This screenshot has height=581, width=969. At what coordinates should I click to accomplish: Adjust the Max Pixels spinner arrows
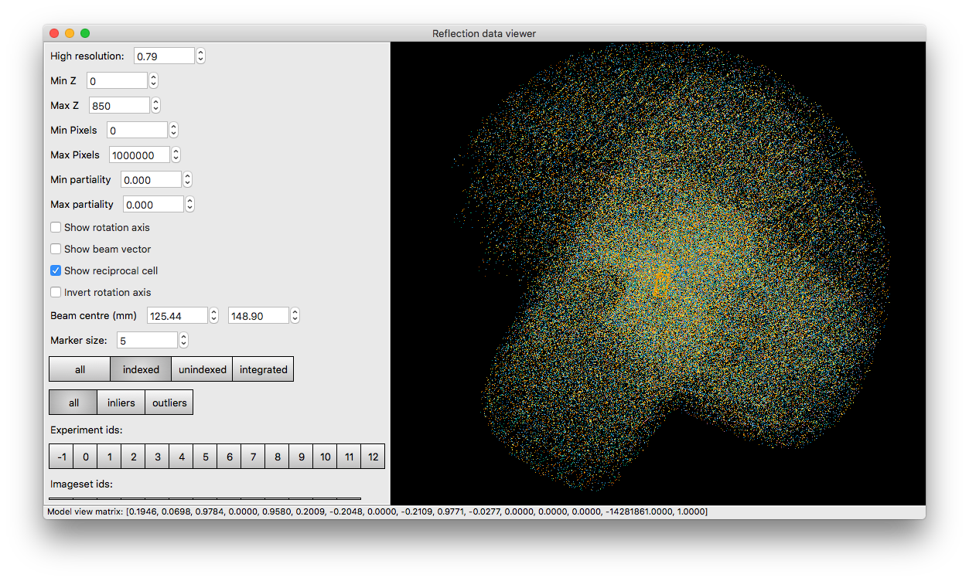pyautogui.click(x=176, y=155)
